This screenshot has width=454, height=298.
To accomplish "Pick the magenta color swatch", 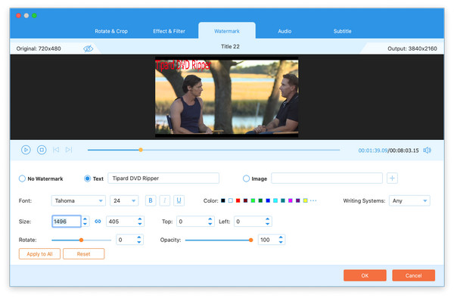I will pos(291,200).
